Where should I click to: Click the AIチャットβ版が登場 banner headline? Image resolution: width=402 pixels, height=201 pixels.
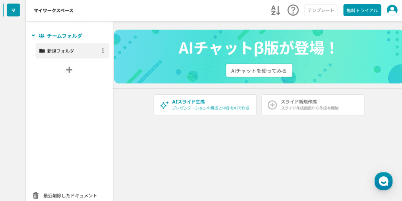[258, 48]
